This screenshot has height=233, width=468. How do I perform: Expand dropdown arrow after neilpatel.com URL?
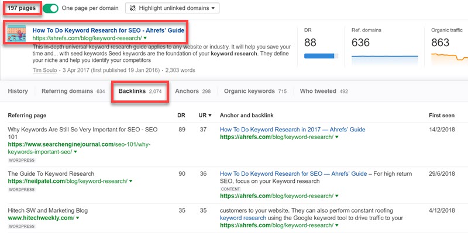130,181
